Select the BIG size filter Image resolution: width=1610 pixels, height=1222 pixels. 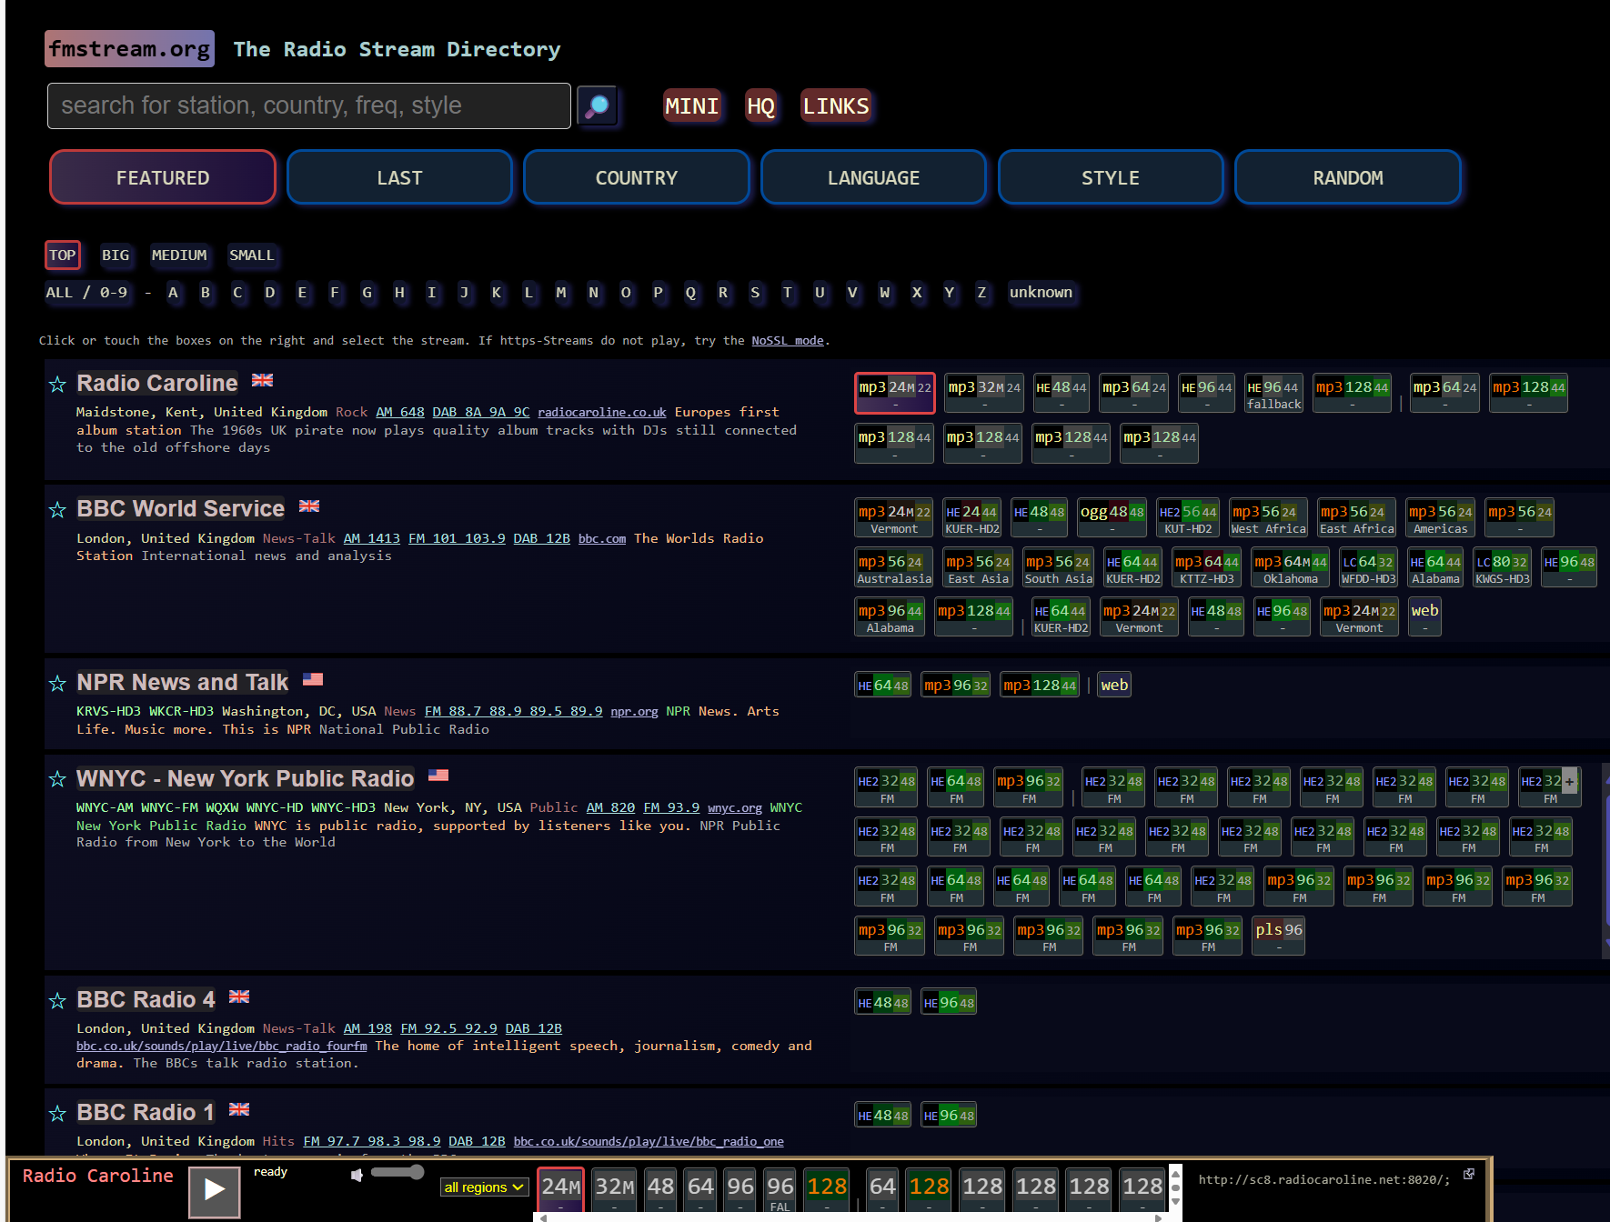(x=116, y=255)
